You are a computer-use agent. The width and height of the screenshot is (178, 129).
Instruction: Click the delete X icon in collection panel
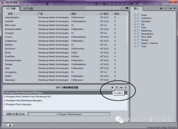165,8
